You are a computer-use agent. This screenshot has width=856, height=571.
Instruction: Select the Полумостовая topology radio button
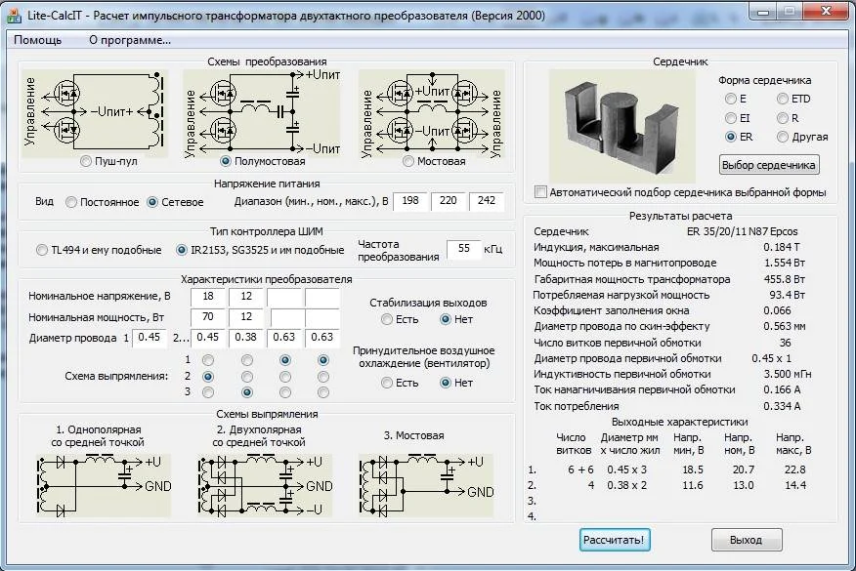click(x=225, y=161)
